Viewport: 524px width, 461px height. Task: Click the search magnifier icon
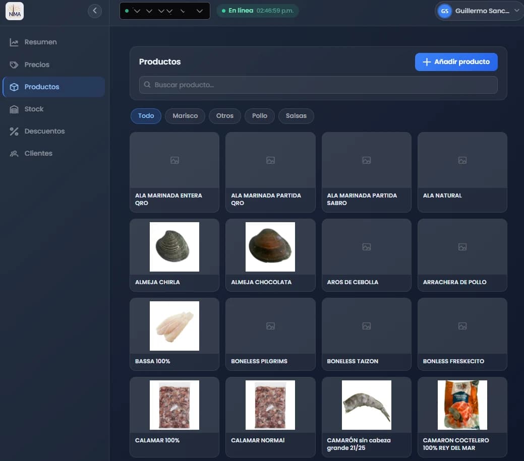pos(147,85)
